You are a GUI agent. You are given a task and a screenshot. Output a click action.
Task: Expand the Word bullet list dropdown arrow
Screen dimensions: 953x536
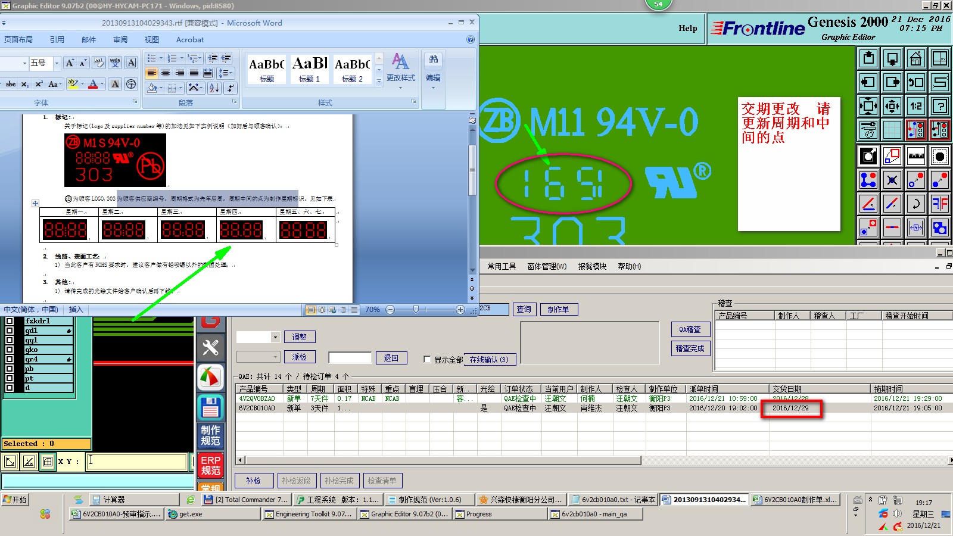coord(161,58)
